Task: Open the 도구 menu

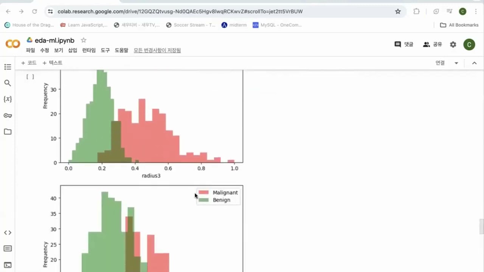Action: coord(105,50)
